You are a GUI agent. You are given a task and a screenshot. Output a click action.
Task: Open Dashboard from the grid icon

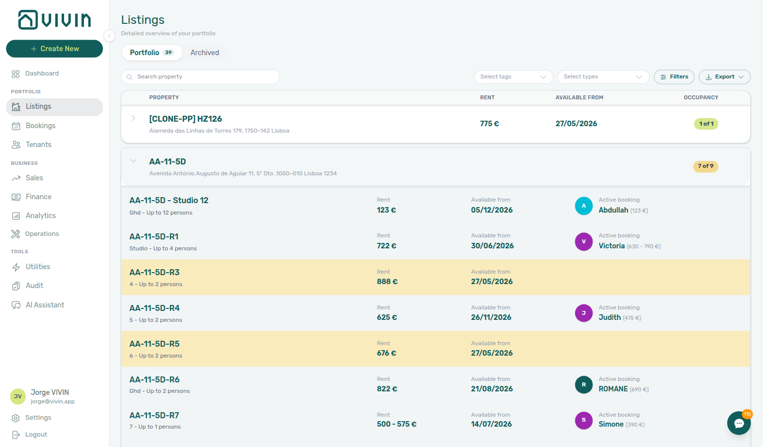point(15,74)
